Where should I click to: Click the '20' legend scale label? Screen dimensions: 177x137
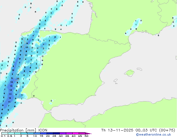[48, 136]
